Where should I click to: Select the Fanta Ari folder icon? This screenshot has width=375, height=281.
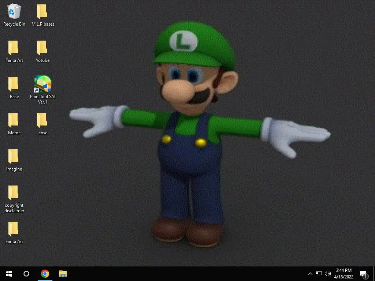click(14, 229)
